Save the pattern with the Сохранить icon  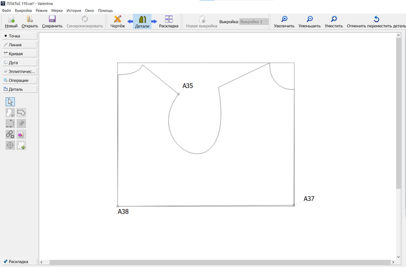[52, 19]
